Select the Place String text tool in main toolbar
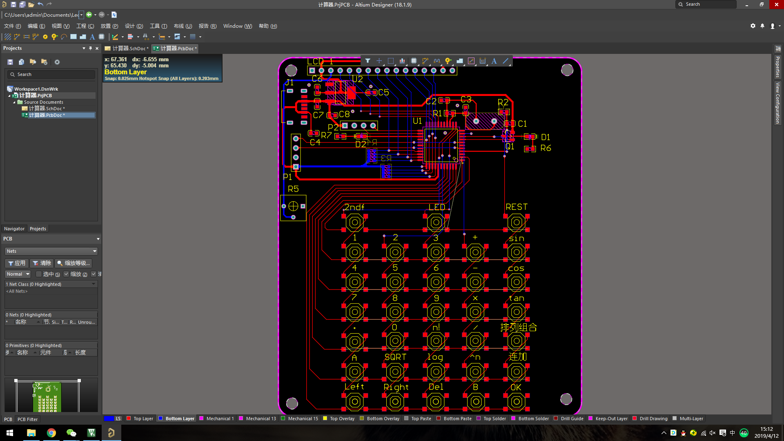784x441 pixels. pyautogui.click(x=92, y=37)
